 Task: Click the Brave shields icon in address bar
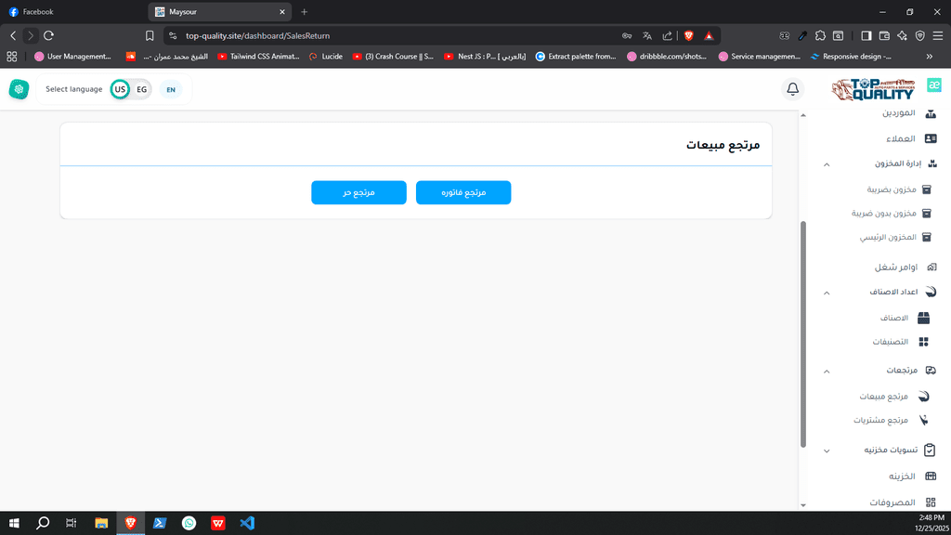pyautogui.click(x=688, y=36)
